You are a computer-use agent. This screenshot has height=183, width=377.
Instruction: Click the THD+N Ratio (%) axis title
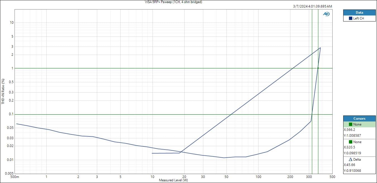pyautogui.click(x=3, y=91)
